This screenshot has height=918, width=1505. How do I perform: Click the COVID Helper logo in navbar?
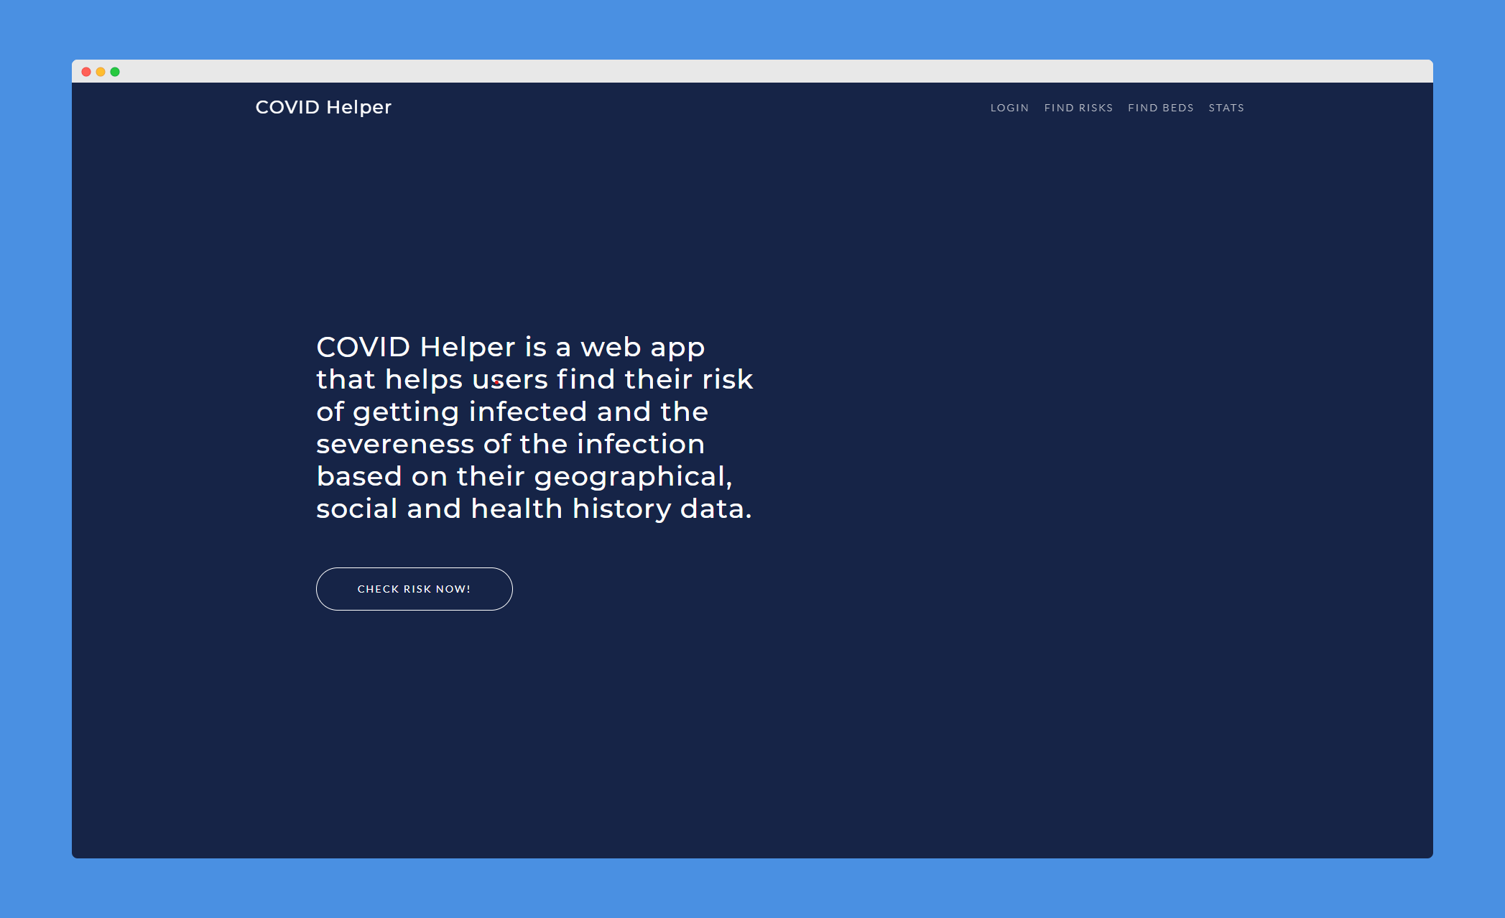click(323, 107)
